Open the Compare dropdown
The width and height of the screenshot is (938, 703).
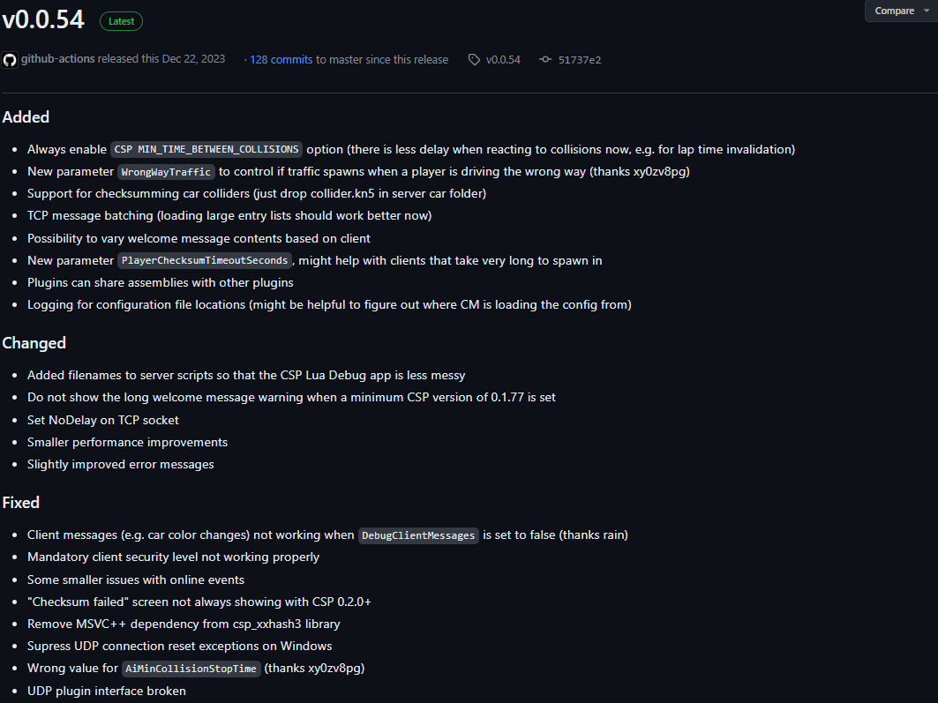(902, 11)
